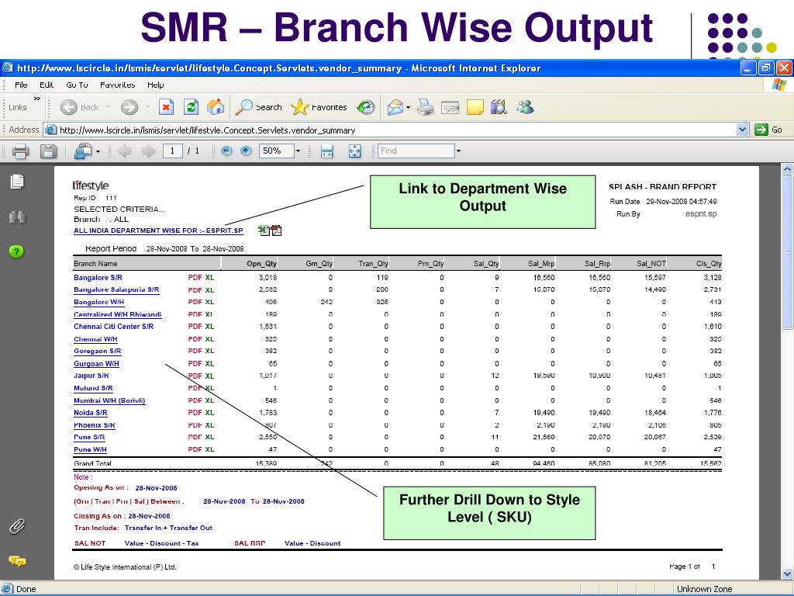
Task: Open binoculars search panel in sidebar
Action: pos(17,217)
